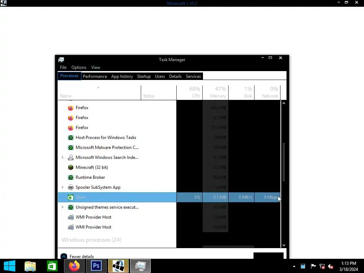Sort processes by Disk column
The width and height of the screenshot is (364, 273).
tap(241, 93)
